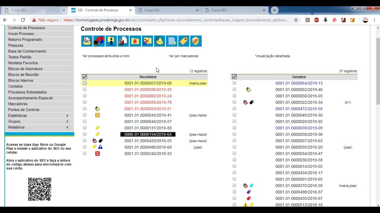Open a new browser tab with the plus button
This screenshot has width=380, height=213.
coord(275,10)
